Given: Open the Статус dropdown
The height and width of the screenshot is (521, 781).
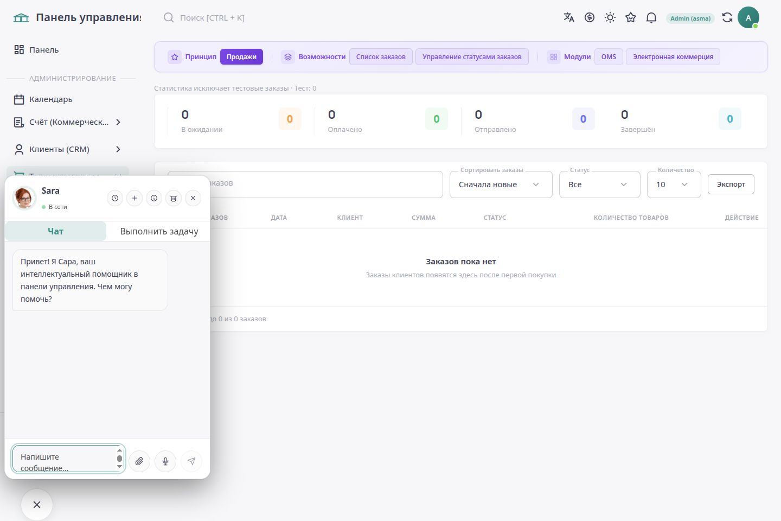Looking at the screenshot, I should click(x=599, y=185).
